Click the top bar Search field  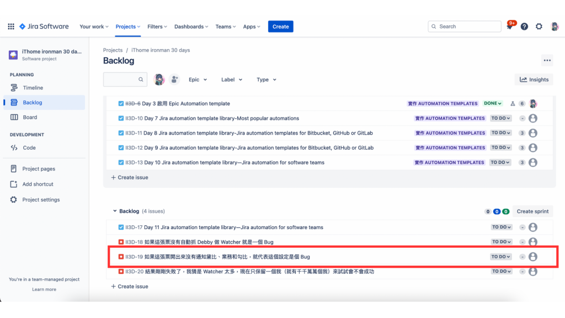(465, 26)
